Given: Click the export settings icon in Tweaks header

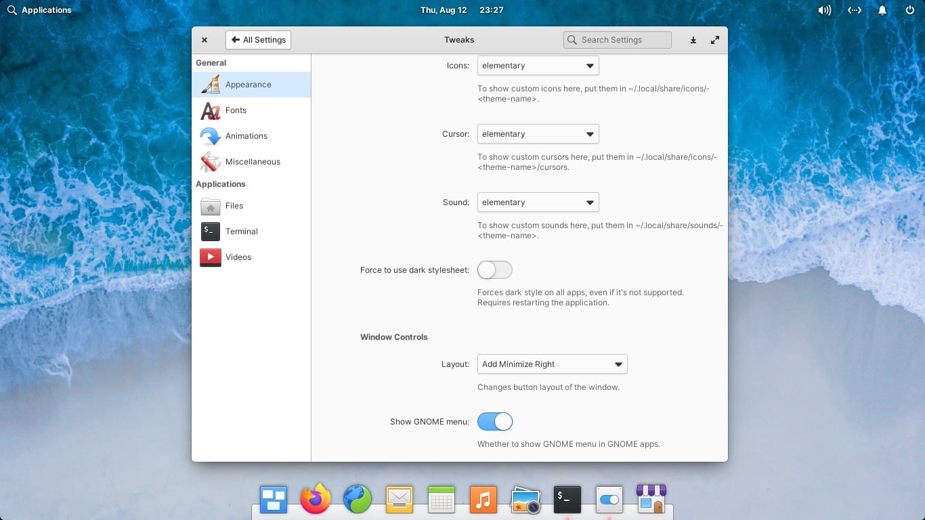Looking at the screenshot, I should (693, 40).
